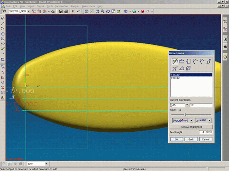Select the Circle sketch tool
The image size is (229, 171).
coord(3,34)
